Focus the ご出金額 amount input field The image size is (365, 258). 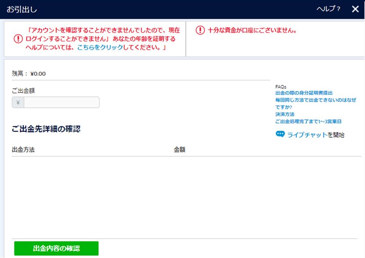[61, 102]
